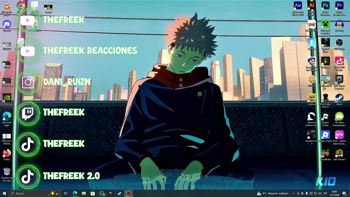The width and height of the screenshot is (350, 197).
Task: Select the TROLEU desktop icon
Action: (x=311, y=81)
